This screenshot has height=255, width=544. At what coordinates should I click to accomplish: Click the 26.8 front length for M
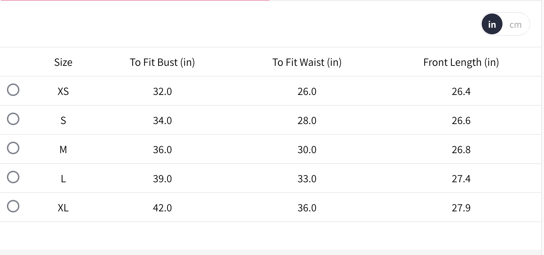click(461, 150)
